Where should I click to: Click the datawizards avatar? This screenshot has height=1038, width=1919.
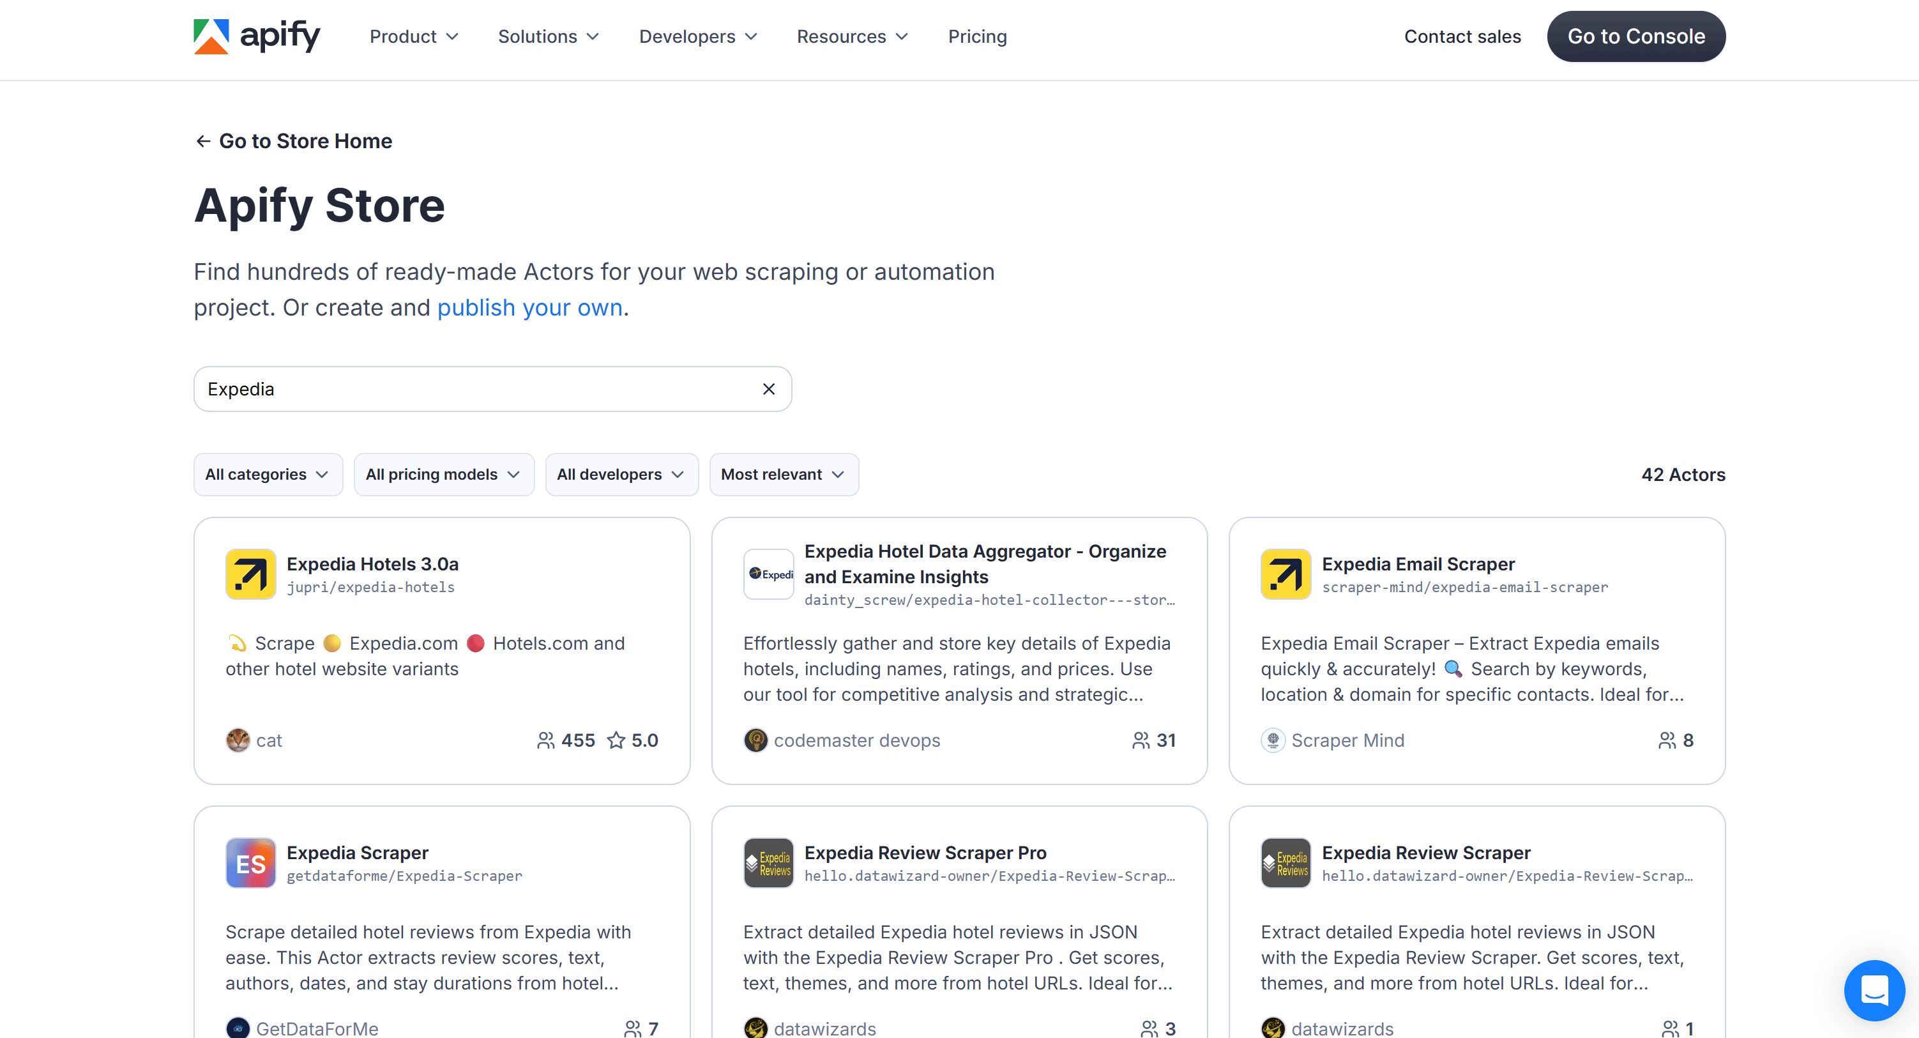pos(756,1028)
